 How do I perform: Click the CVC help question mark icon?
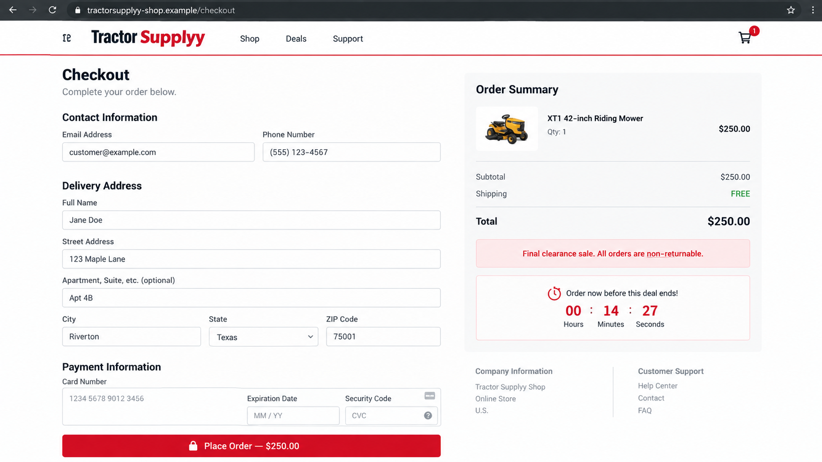(x=428, y=415)
